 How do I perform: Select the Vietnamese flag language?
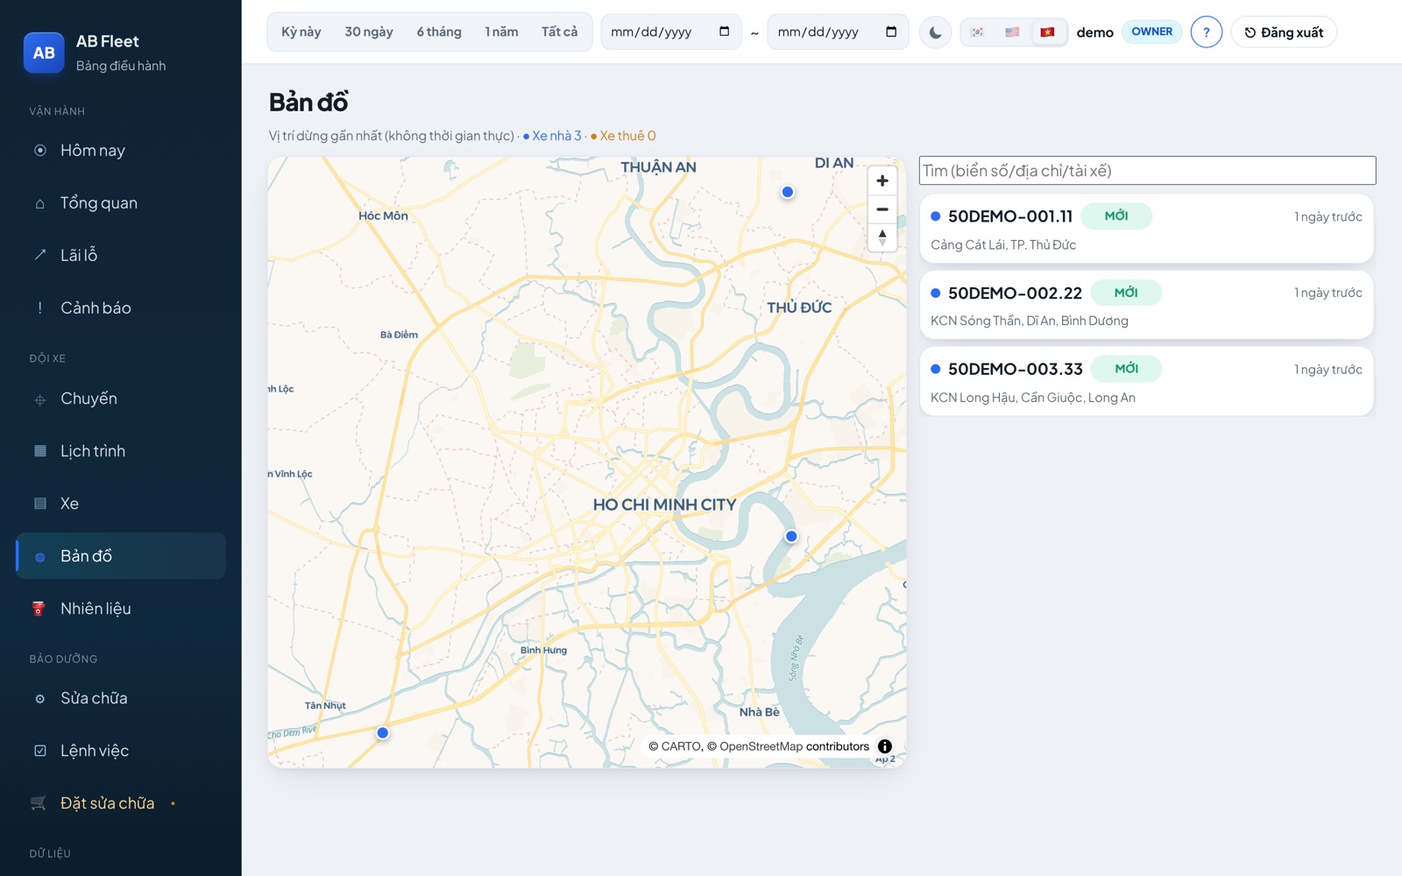coord(1048,32)
